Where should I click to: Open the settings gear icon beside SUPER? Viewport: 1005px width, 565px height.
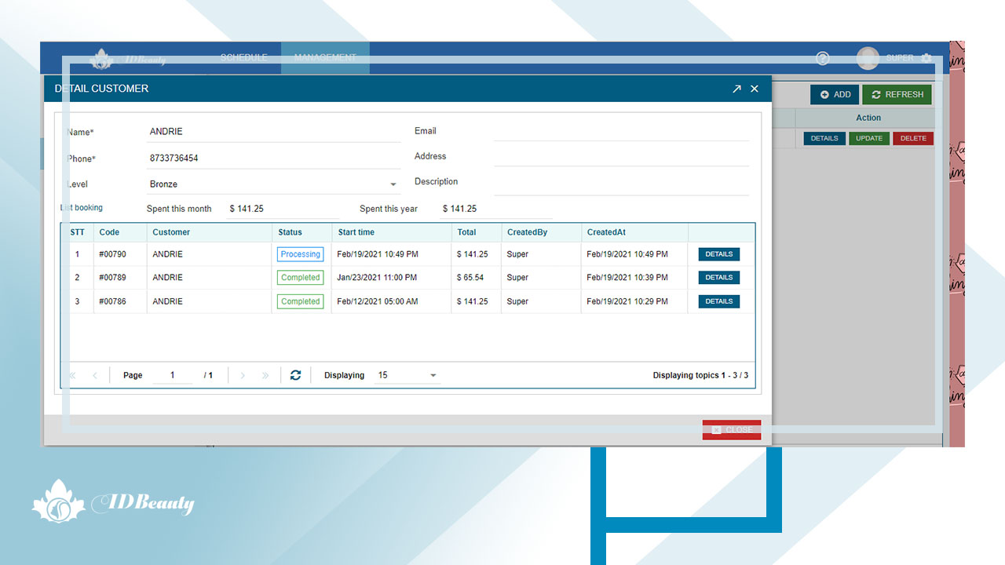(926, 58)
